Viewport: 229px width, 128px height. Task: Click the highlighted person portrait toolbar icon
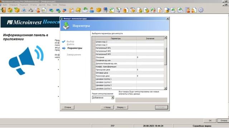(187, 10)
